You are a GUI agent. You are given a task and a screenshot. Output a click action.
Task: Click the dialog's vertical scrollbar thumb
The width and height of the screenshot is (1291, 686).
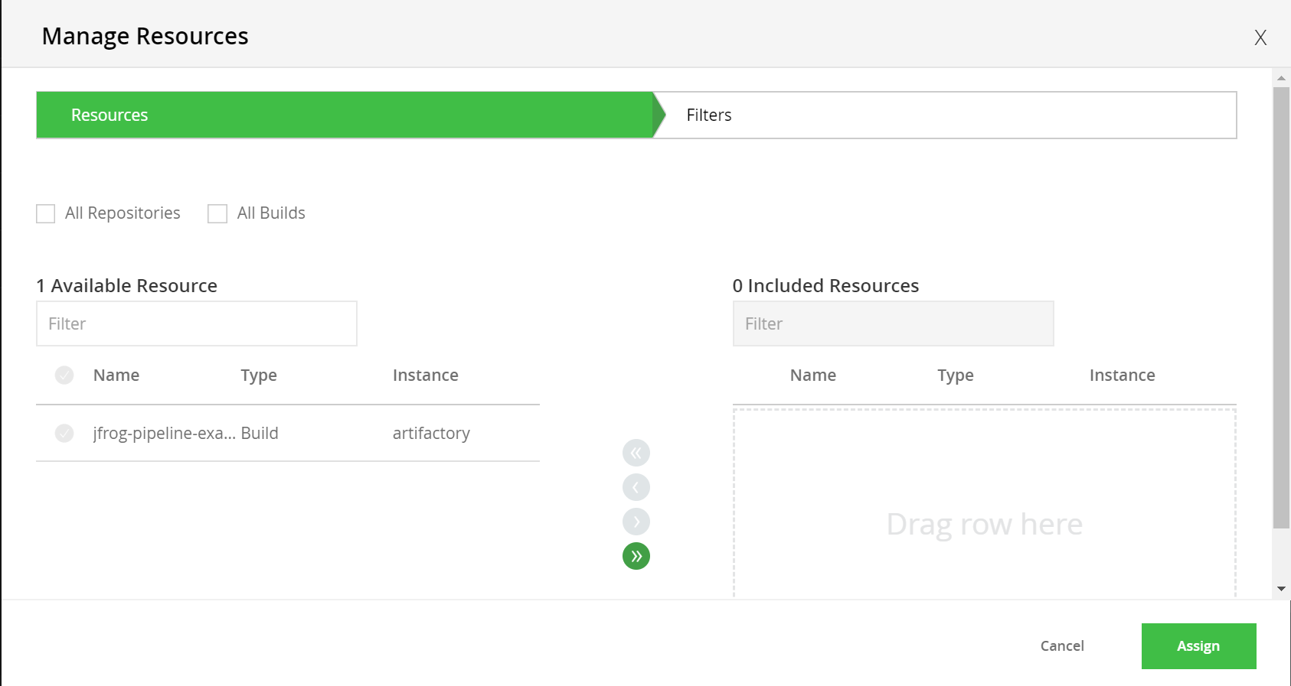tap(1281, 306)
